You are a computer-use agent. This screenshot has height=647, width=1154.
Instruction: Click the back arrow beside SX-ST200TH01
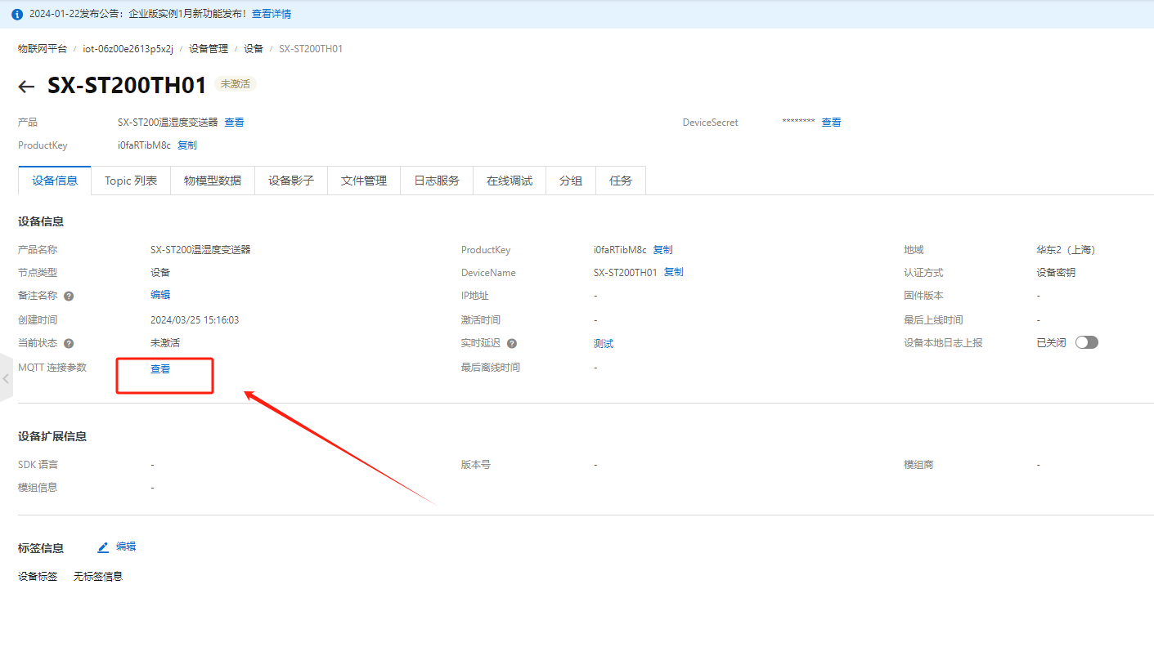point(27,87)
